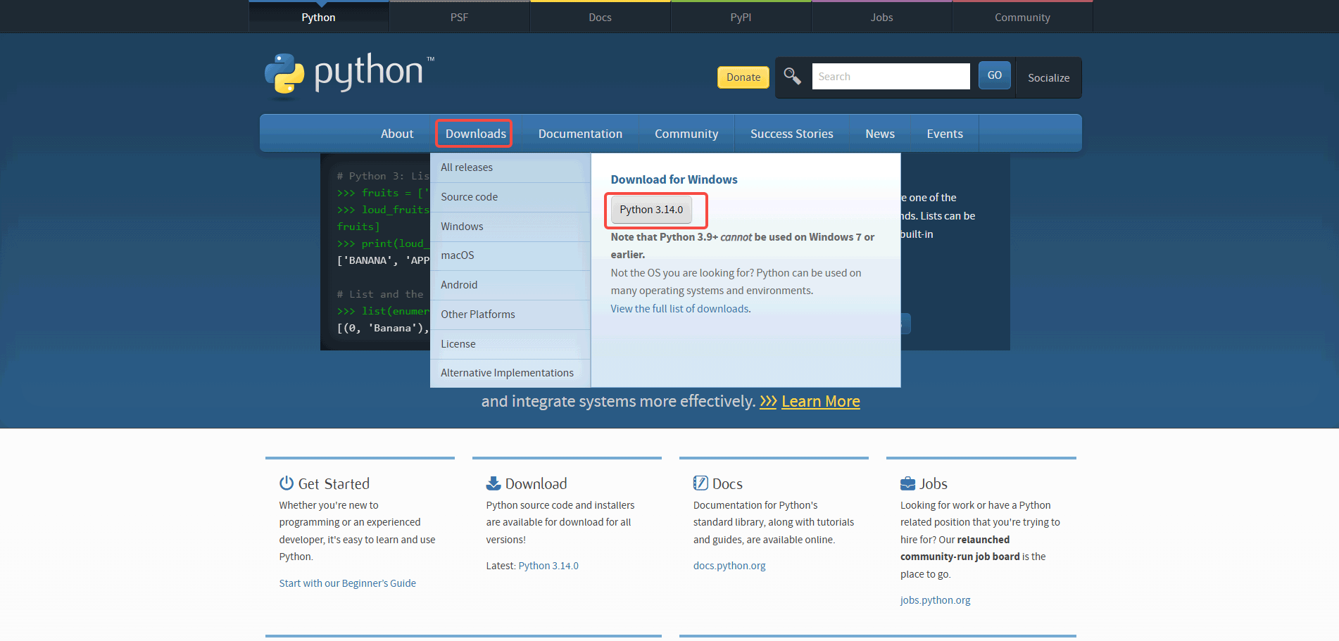Switch to the PyPI top tab
Image resolution: width=1339 pixels, height=641 pixels.
coord(741,18)
